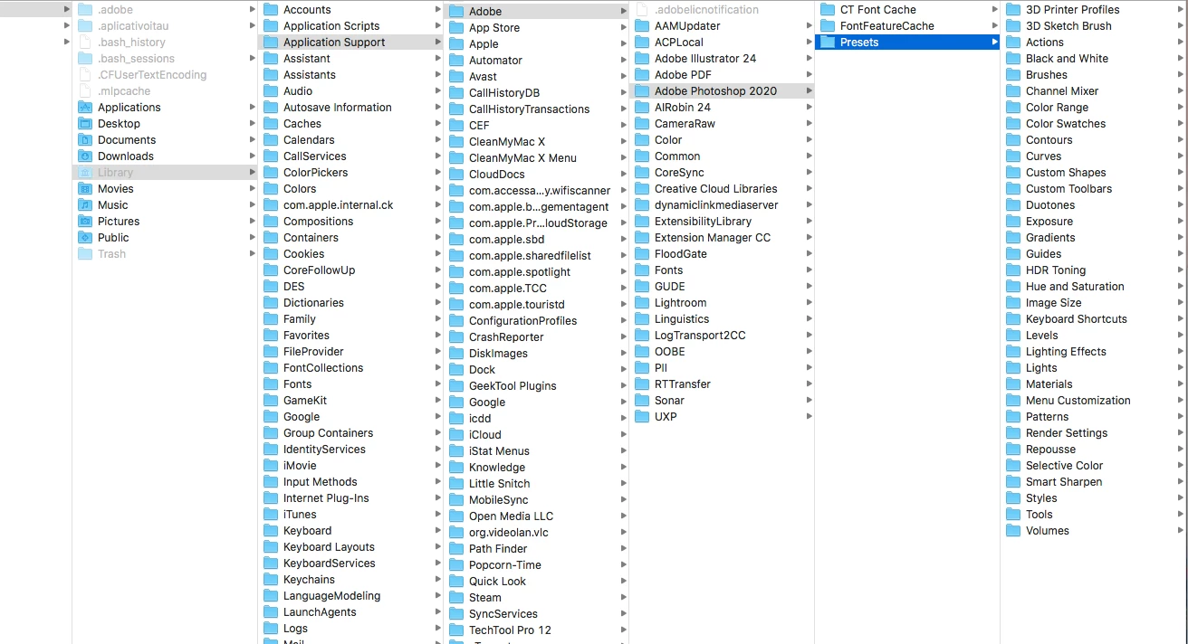The width and height of the screenshot is (1188, 644).
Task: Expand arrow beside Volumes folder
Action: [x=1180, y=531]
